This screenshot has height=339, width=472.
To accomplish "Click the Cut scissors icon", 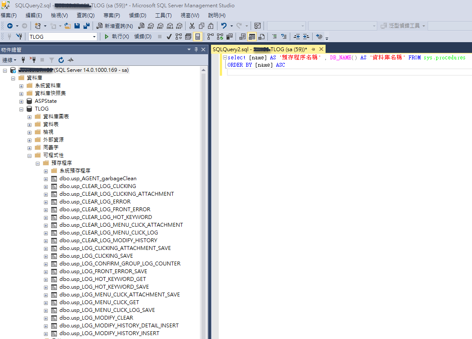I will [192, 26].
